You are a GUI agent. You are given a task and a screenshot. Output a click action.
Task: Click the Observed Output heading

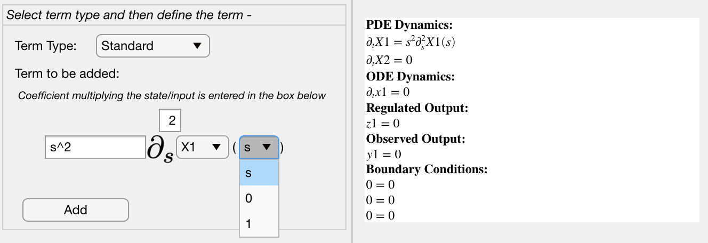416,139
